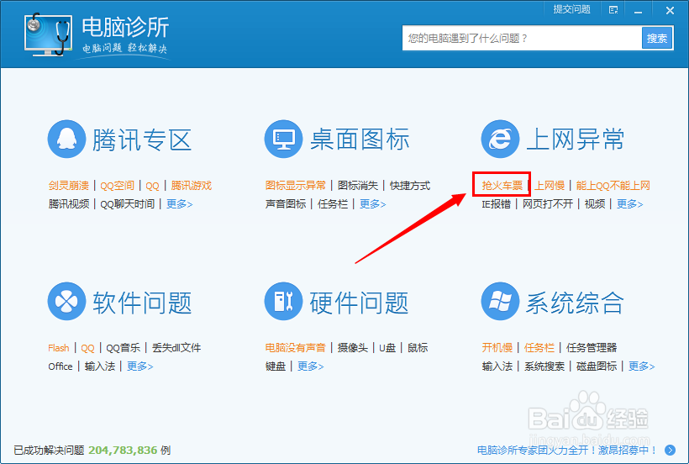
Task: Click the four-leaf 软件问题 icon
Action: pos(66,302)
